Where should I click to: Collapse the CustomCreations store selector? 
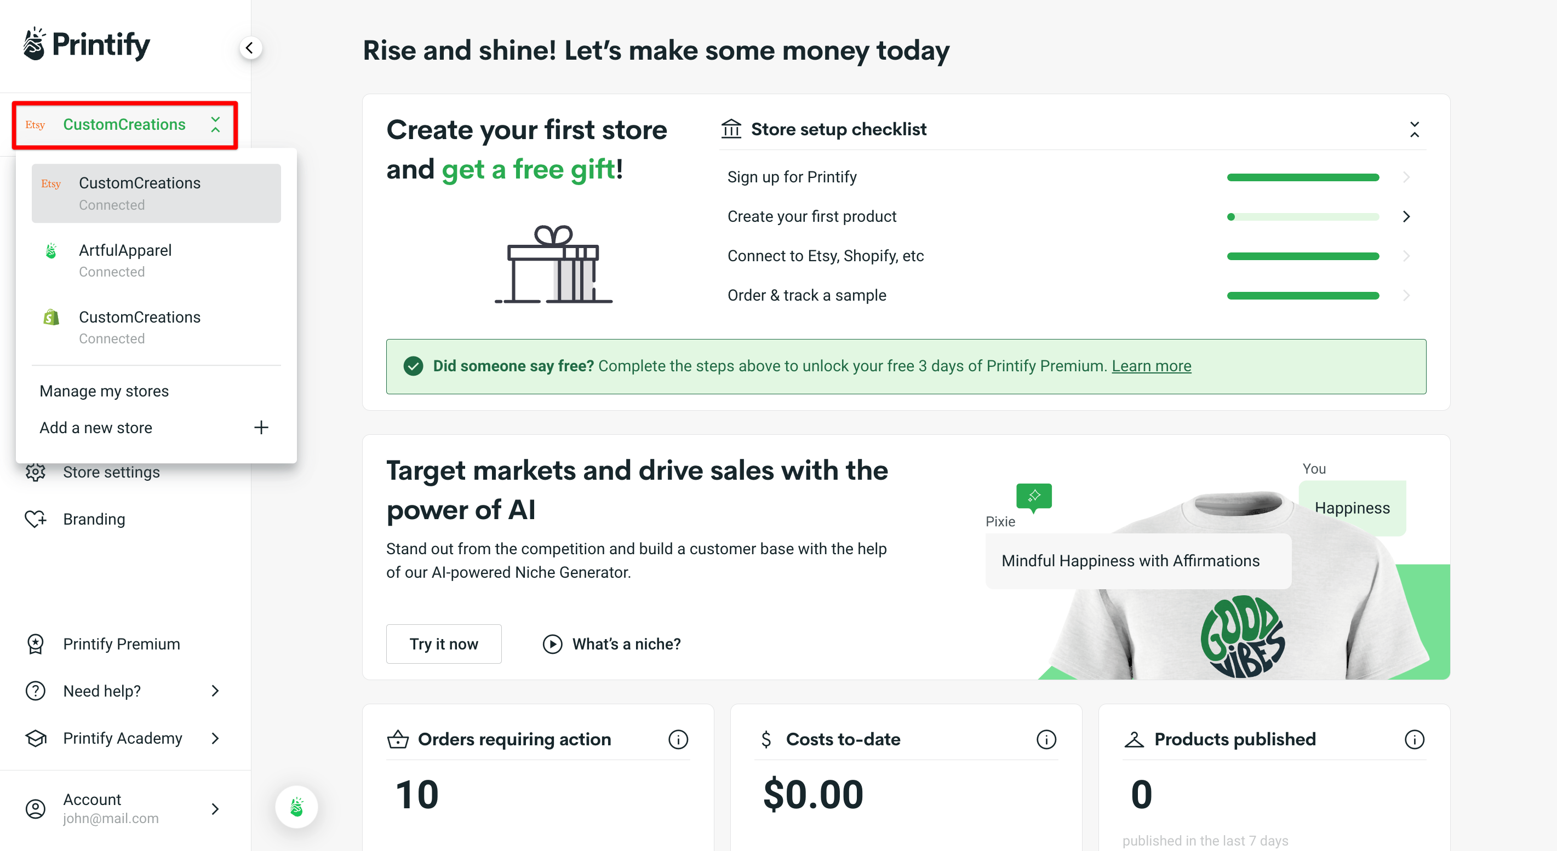click(215, 124)
